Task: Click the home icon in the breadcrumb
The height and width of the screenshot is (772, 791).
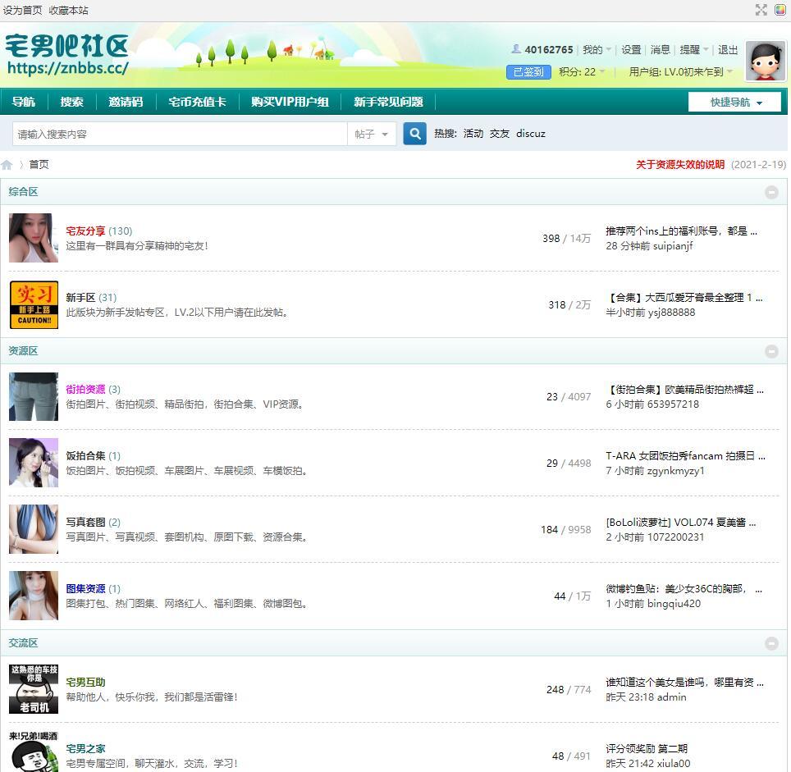Action: pos(7,165)
